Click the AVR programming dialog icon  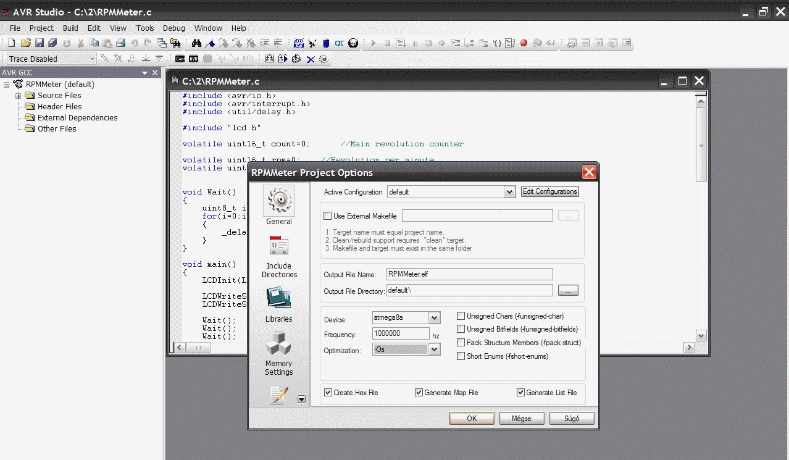[193, 59]
